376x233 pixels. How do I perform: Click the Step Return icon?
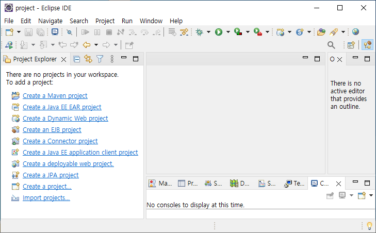point(157,32)
